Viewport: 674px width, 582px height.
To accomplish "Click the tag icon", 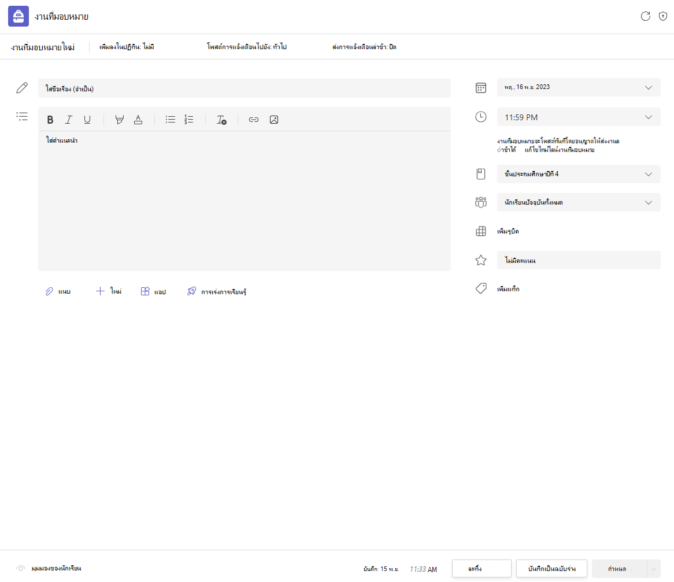I will 481,288.
